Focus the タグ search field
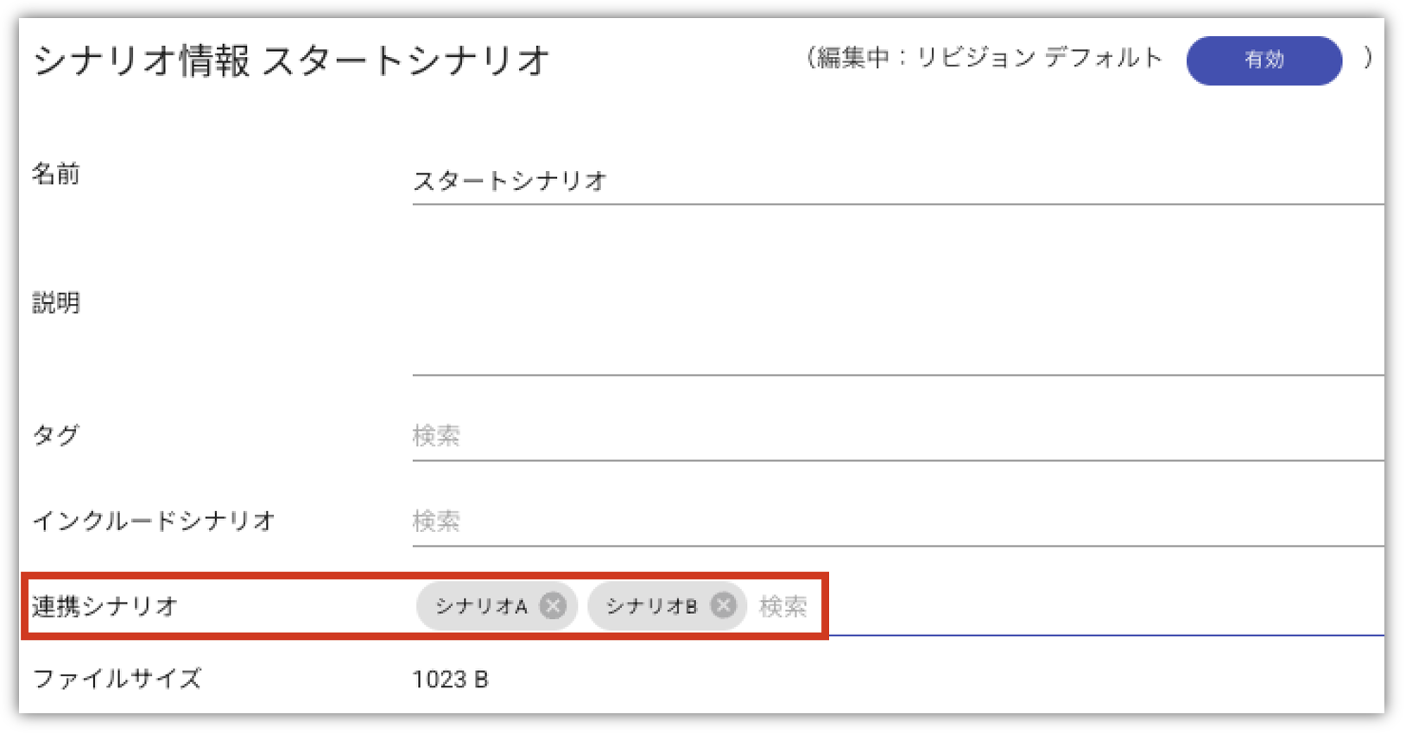This screenshot has width=1406, height=734. tap(898, 435)
